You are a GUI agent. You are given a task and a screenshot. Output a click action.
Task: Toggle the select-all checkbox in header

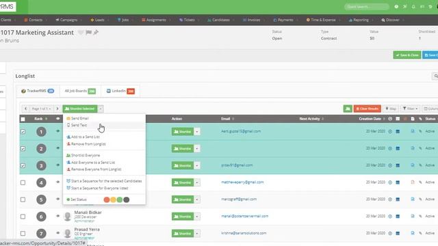(x=23, y=119)
